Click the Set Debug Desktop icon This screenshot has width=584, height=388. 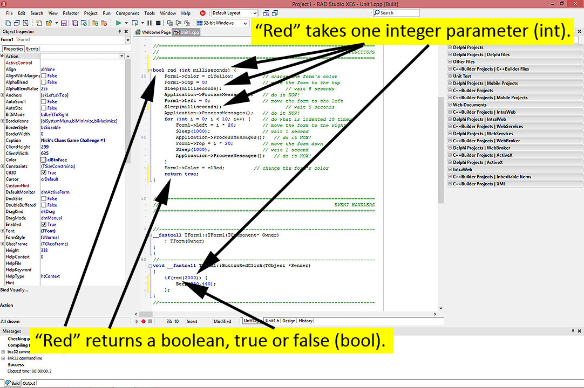pos(275,13)
